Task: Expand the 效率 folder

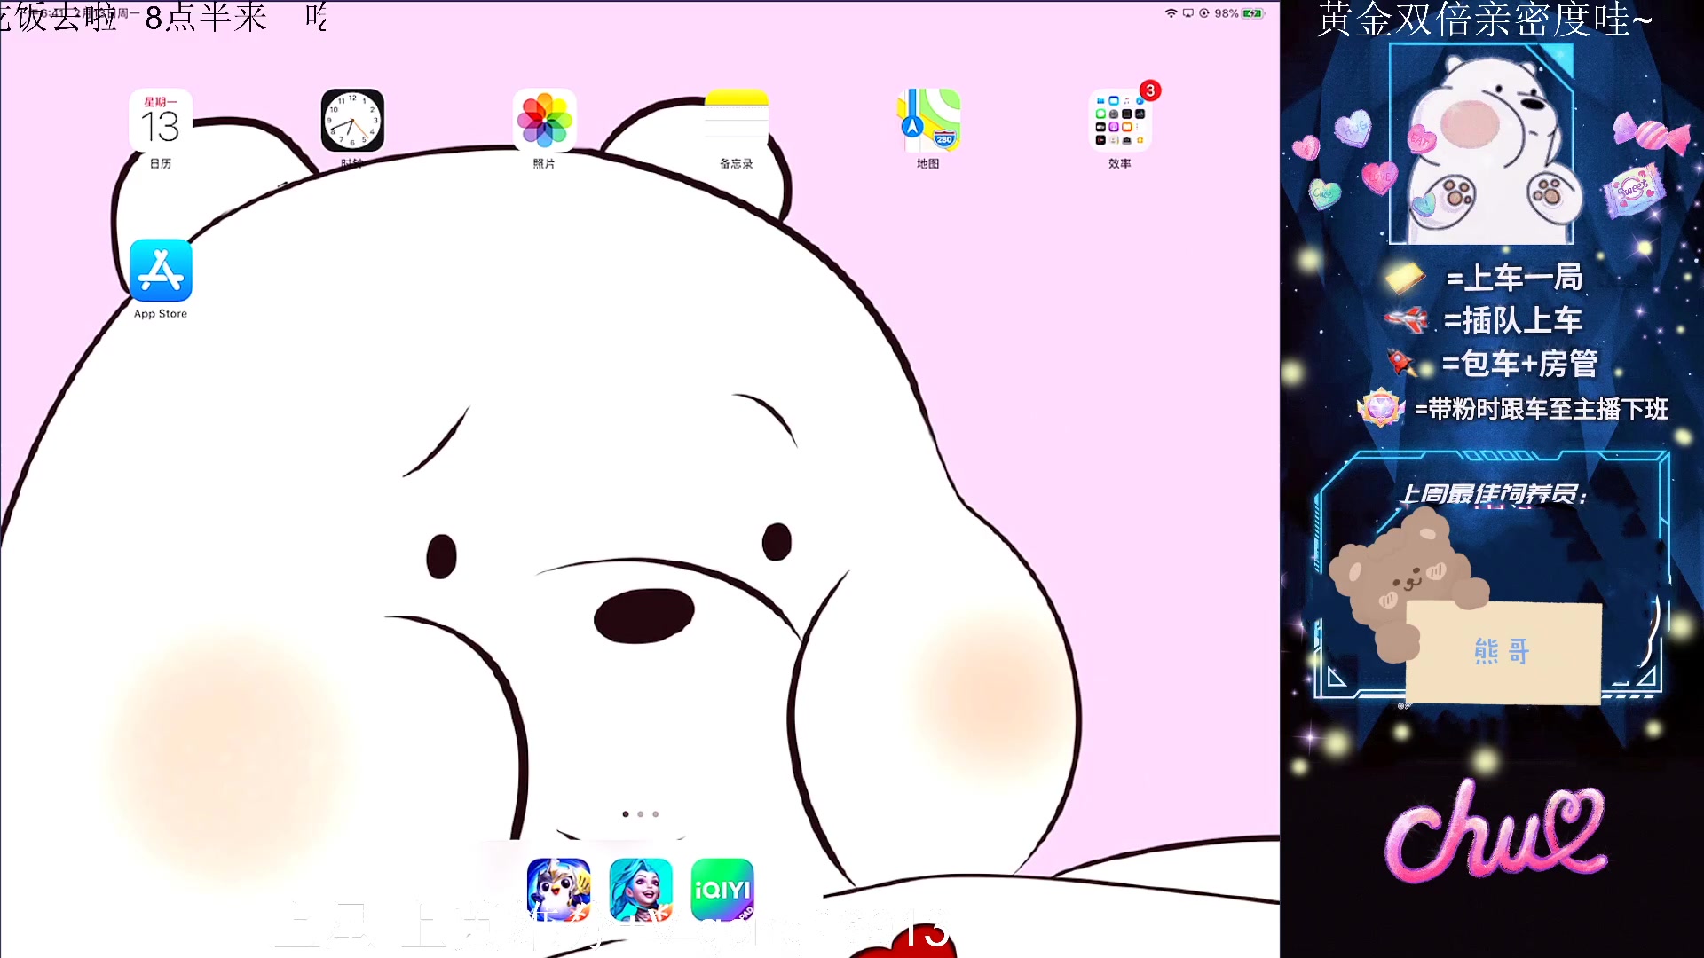Action: 1119,122
